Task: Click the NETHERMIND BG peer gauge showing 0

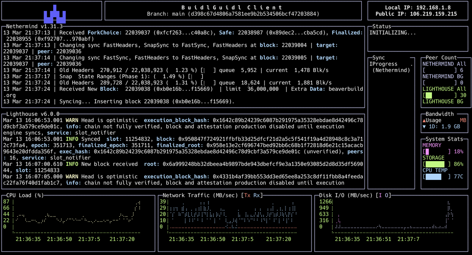Action: pyautogui.click(x=440, y=83)
